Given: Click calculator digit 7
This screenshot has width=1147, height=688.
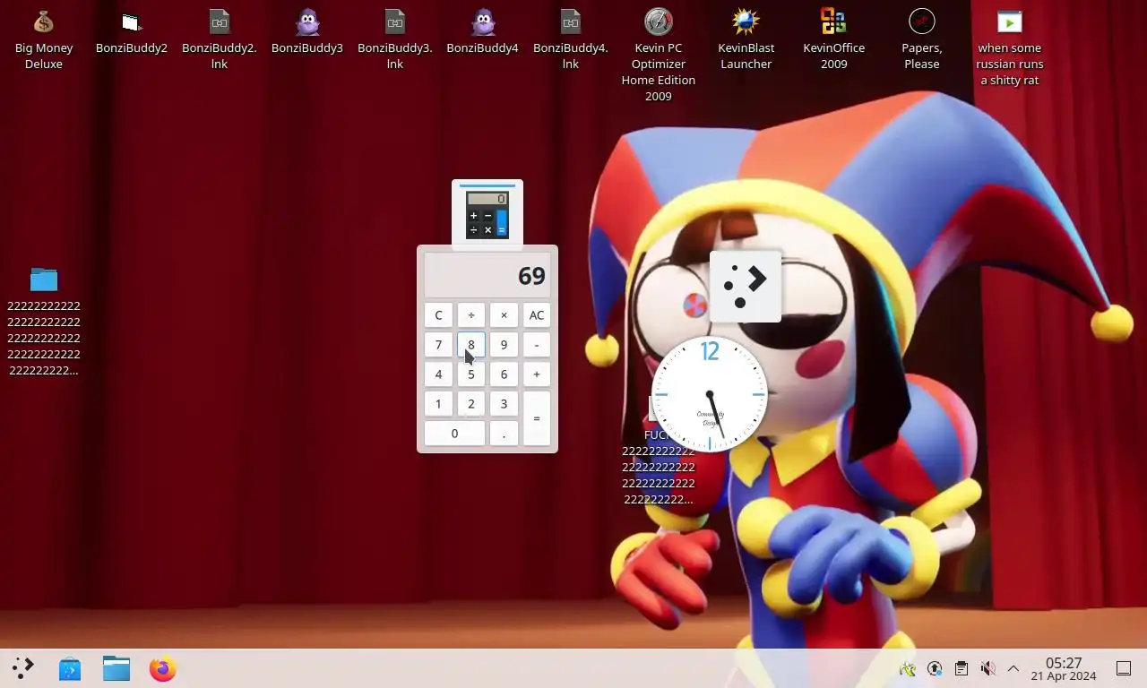Looking at the screenshot, I should [x=438, y=345].
